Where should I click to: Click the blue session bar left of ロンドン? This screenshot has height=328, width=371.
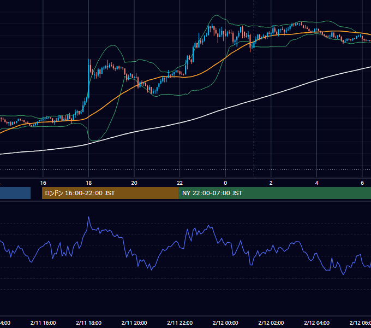pos(15,193)
